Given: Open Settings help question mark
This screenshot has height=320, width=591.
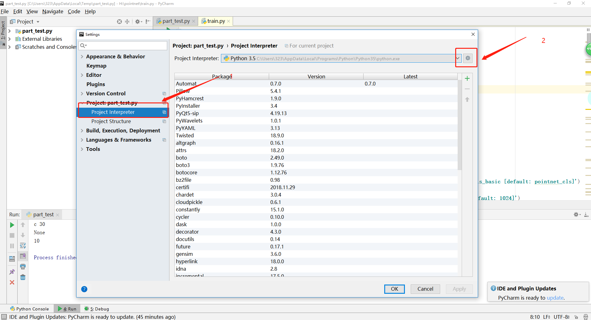Looking at the screenshot, I should pos(84,289).
